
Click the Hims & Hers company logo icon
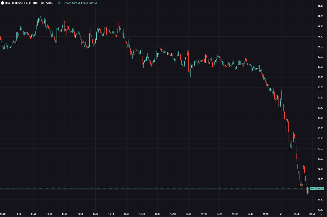(2, 3)
